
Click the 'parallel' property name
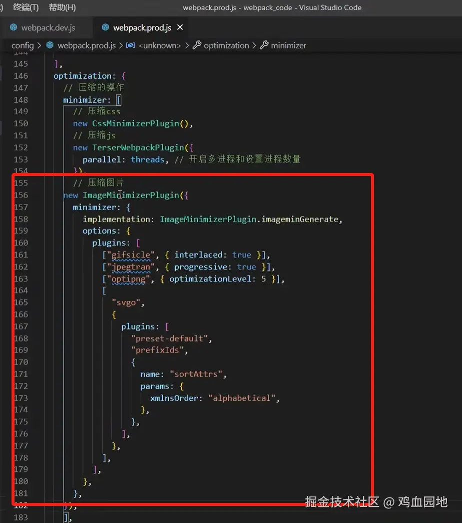point(102,159)
